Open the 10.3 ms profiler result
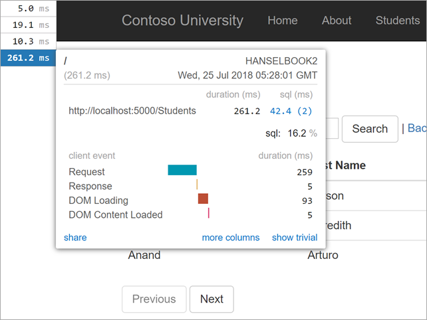 click(29, 41)
